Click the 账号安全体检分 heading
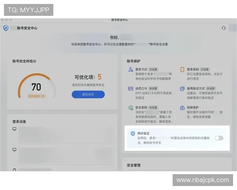Viewport: 237px width, 190px height. (x=24, y=61)
